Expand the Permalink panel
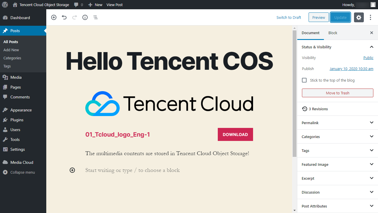The height and width of the screenshot is (213, 378). click(x=338, y=123)
